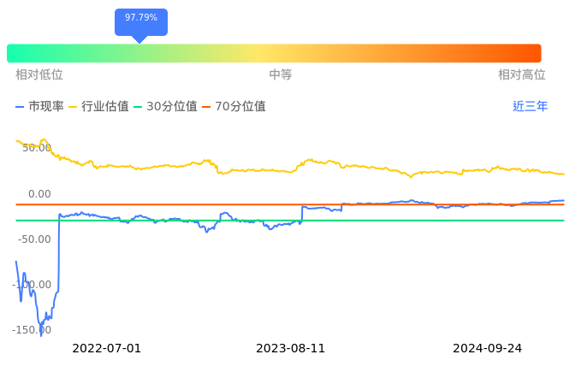Select the 相对低位 label
This screenshot has width=587, height=378.
(x=39, y=75)
